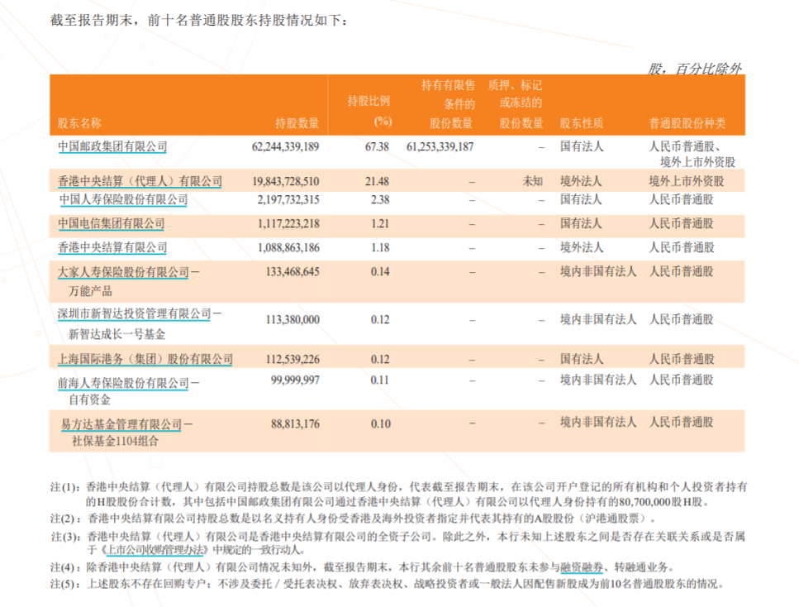Select the 持股比例 (%) column header
This screenshot has height=607, width=799.
click(x=369, y=111)
